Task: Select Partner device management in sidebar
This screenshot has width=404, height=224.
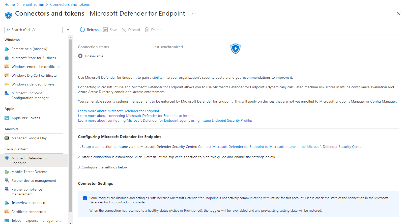Action: pos(34,181)
